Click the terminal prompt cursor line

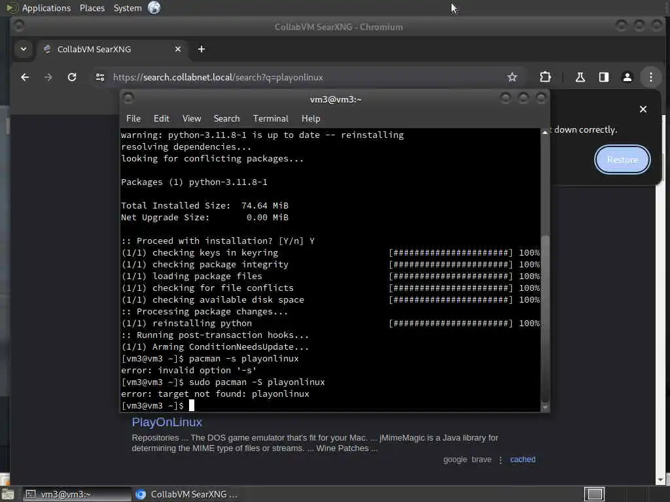point(158,405)
